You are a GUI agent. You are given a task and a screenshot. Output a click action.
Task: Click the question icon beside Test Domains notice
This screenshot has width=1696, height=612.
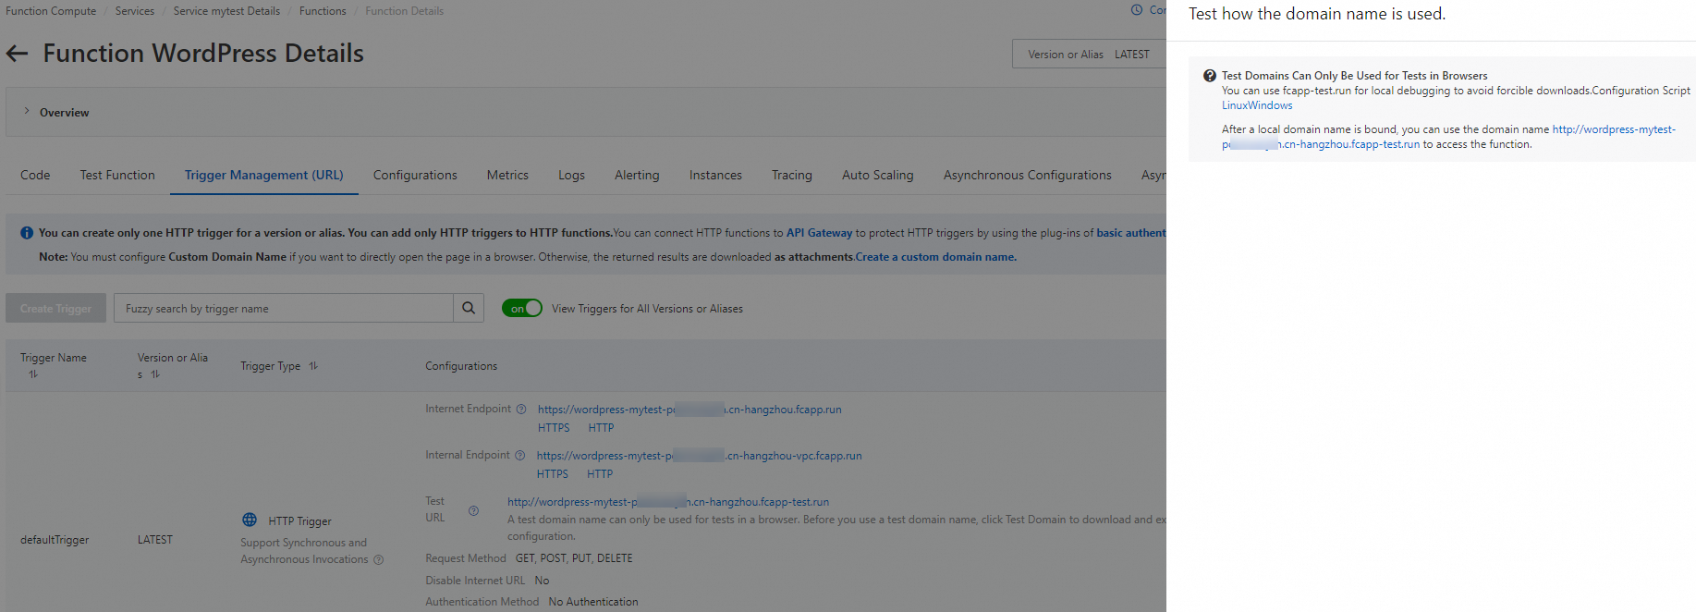tap(1209, 76)
